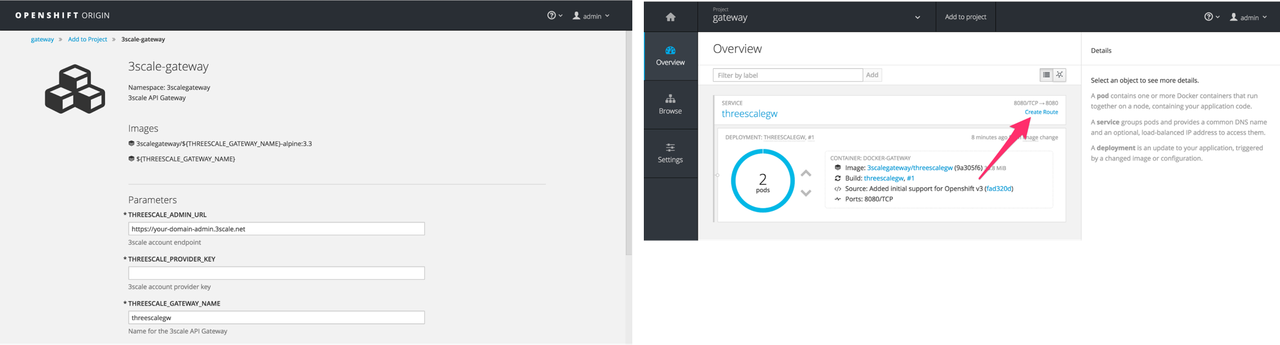Open the fad320d commit link
This screenshot has height=345, width=1280.
pyautogui.click(x=998, y=188)
